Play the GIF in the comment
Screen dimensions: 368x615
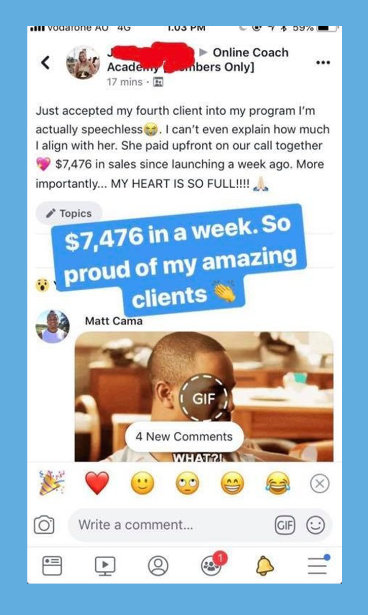click(203, 398)
